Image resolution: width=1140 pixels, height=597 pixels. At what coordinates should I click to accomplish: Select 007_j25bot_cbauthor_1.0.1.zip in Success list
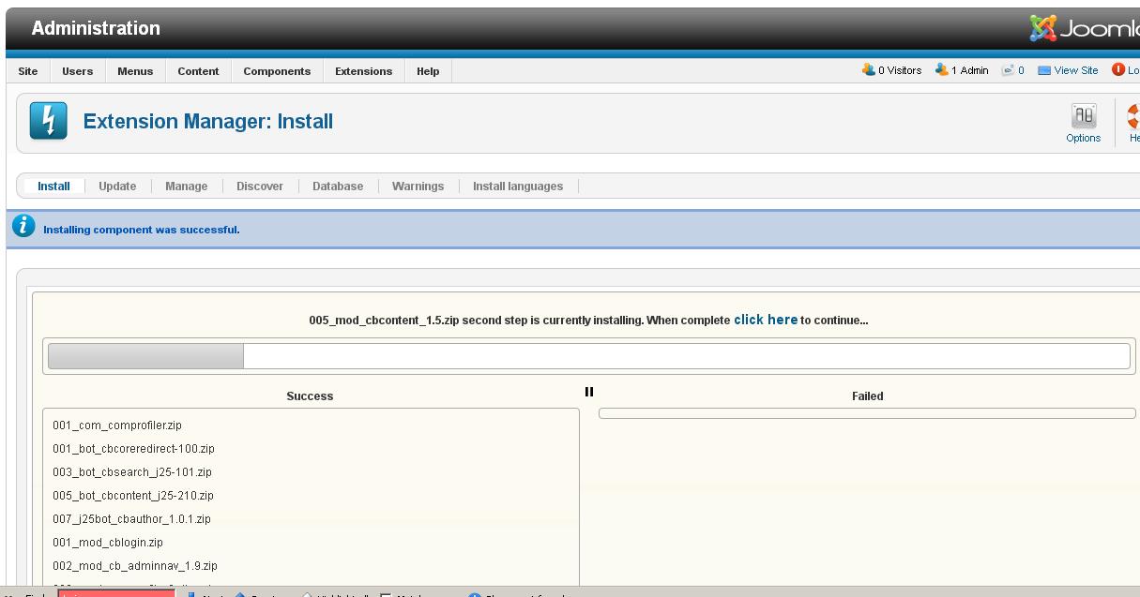(x=131, y=519)
